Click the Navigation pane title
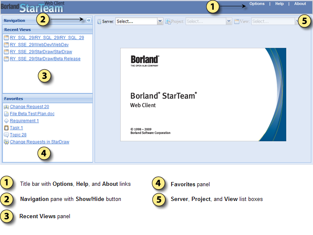 [x=14, y=21]
